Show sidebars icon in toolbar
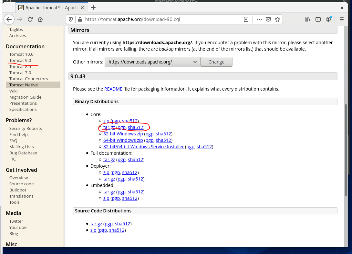The height and width of the screenshot is (254, 352). point(318,19)
